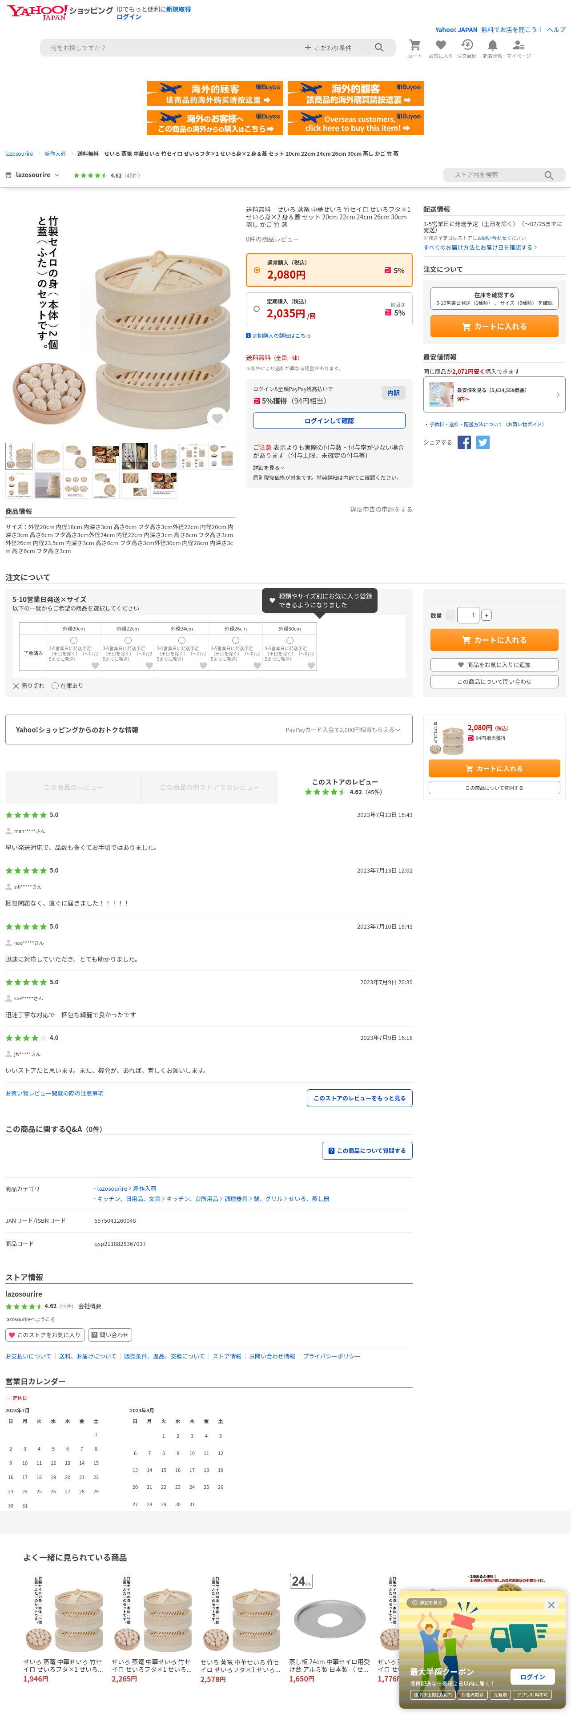Open Overseas customers Buyee banner
571x1714 pixels.
pyautogui.click(x=356, y=123)
